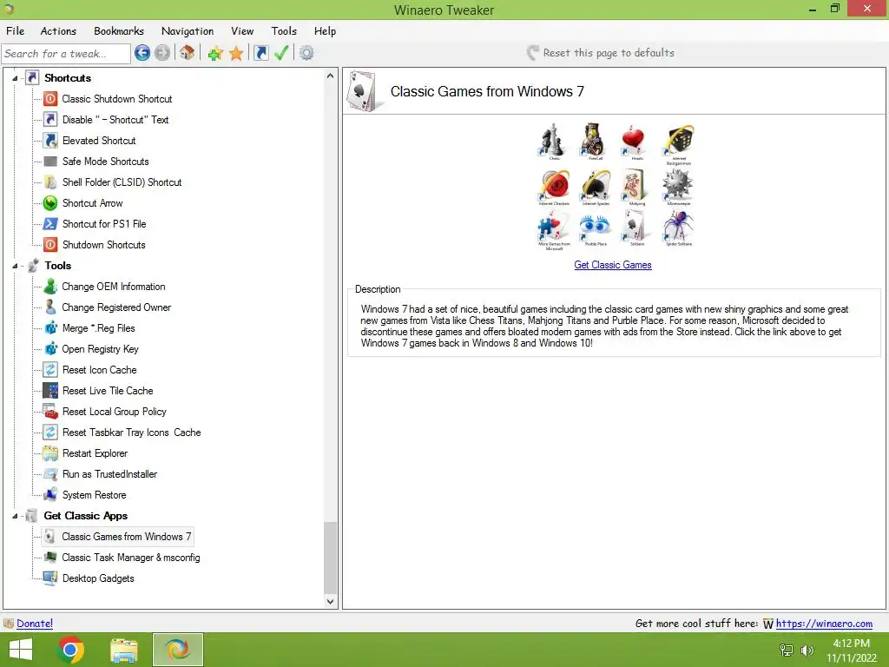The image size is (889, 667).
Task: Select Run as TrustedInstaller tree item
Action: click(109, 474)
